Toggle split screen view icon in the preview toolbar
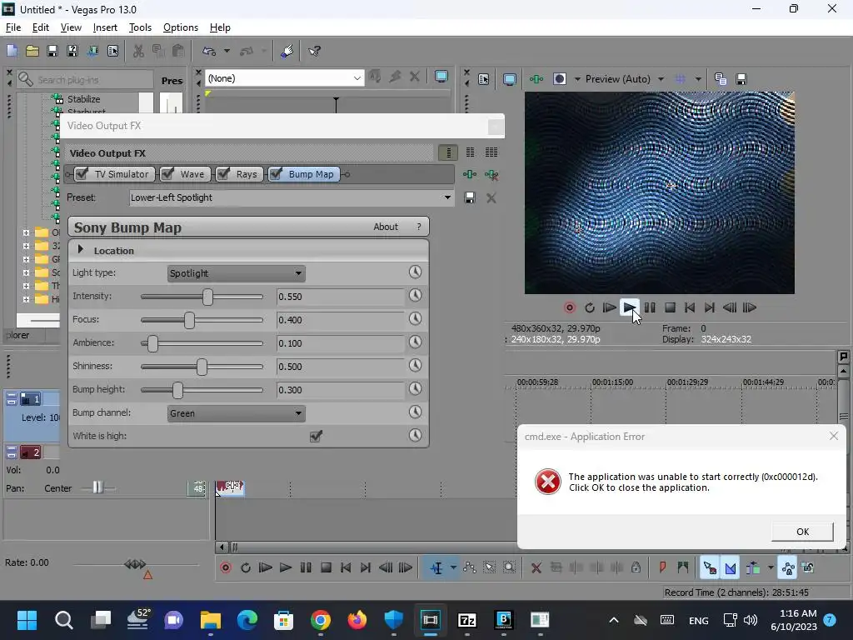This screenshot has width=853, height=640. (x=559, y=79)
